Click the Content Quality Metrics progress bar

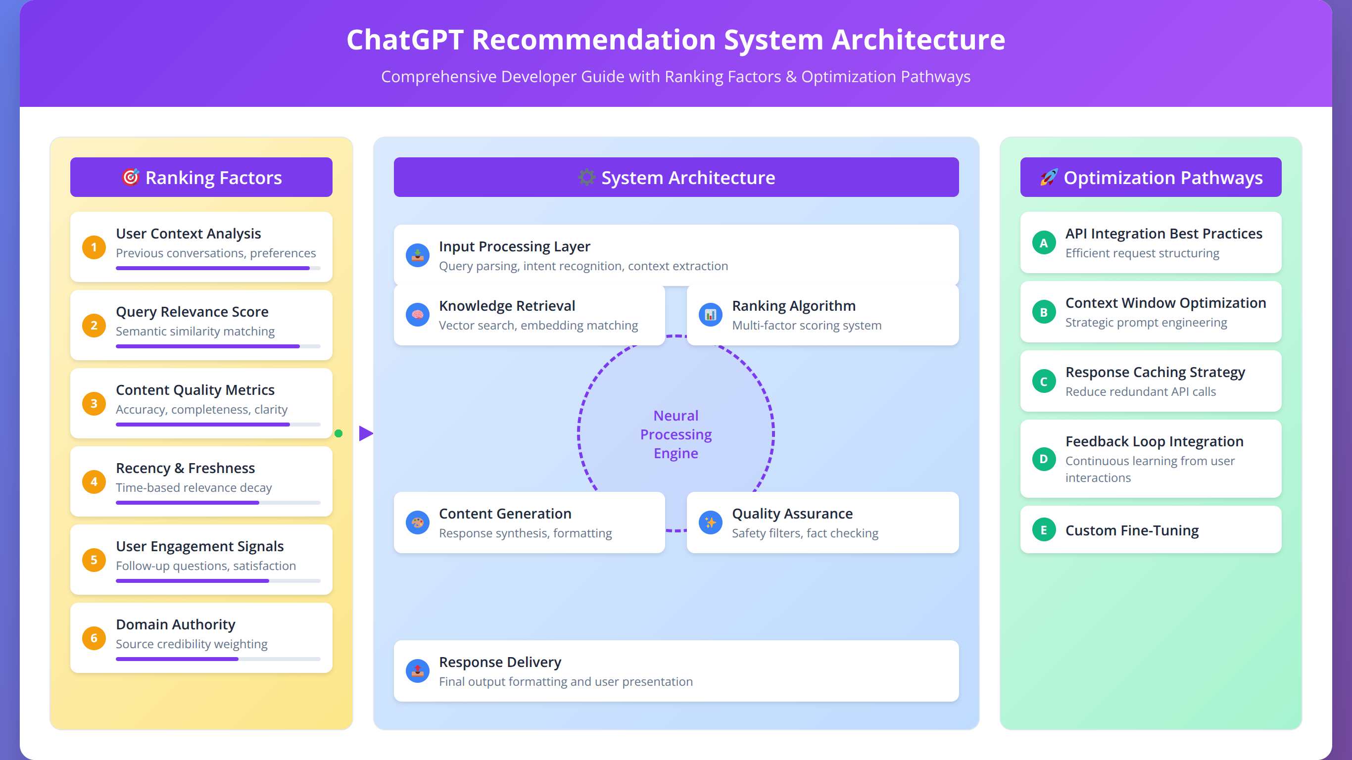218,425
